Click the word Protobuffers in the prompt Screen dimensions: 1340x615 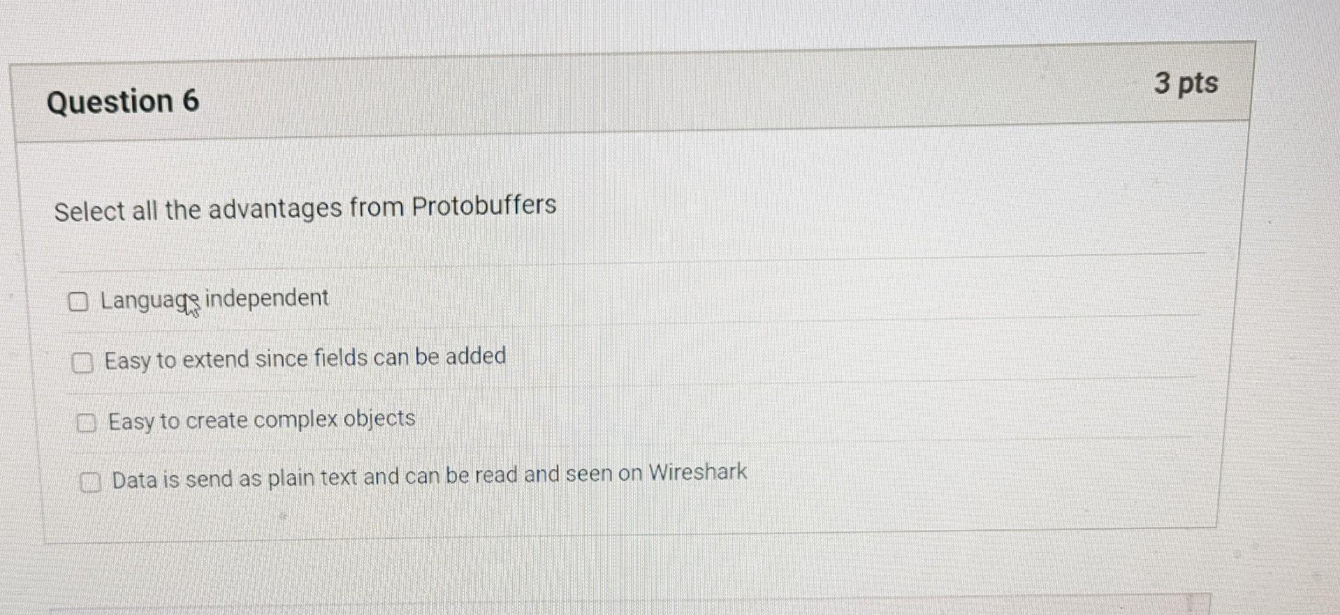(484, 205)
